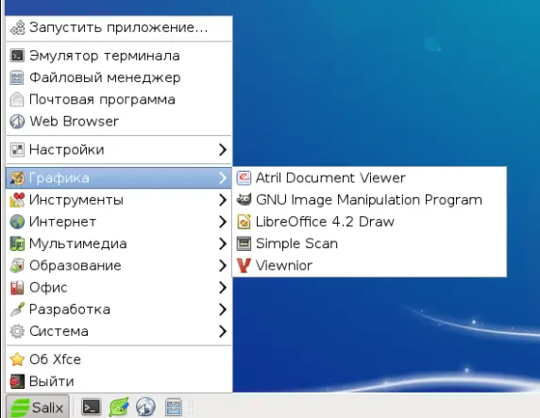
Task: Click the Simple Scan scanner icon
Action: point(244,243)
